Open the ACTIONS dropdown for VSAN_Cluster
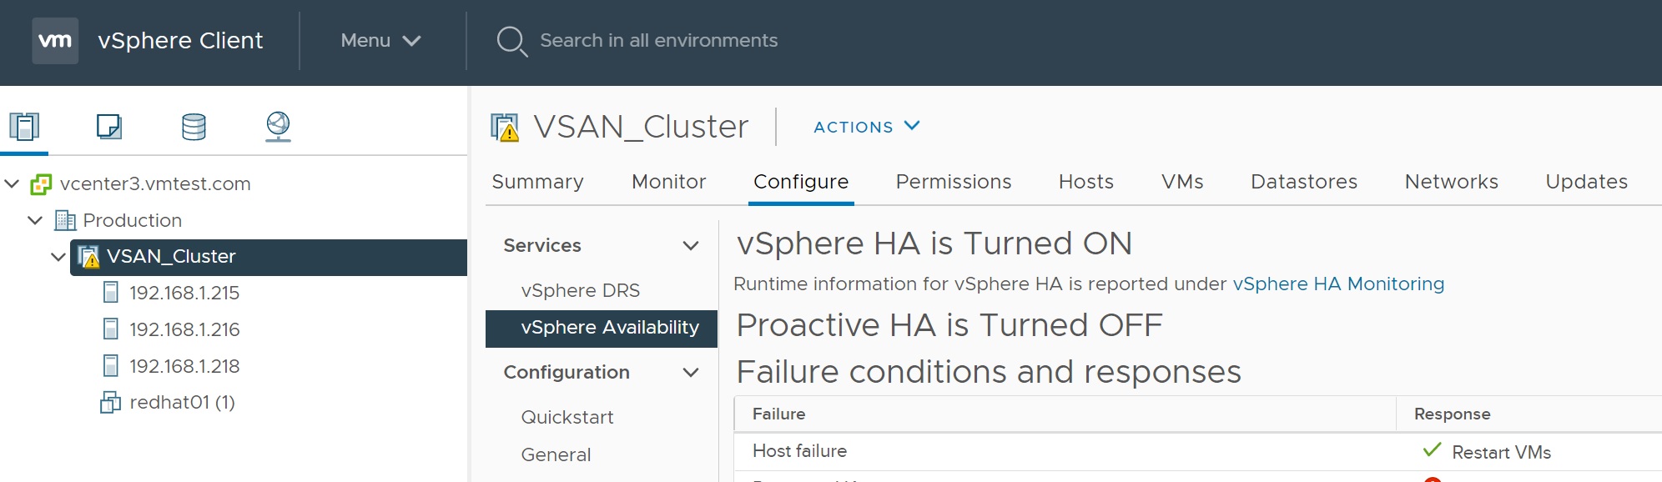Viewport: 1662px width, 482px height. click(866, 127)
